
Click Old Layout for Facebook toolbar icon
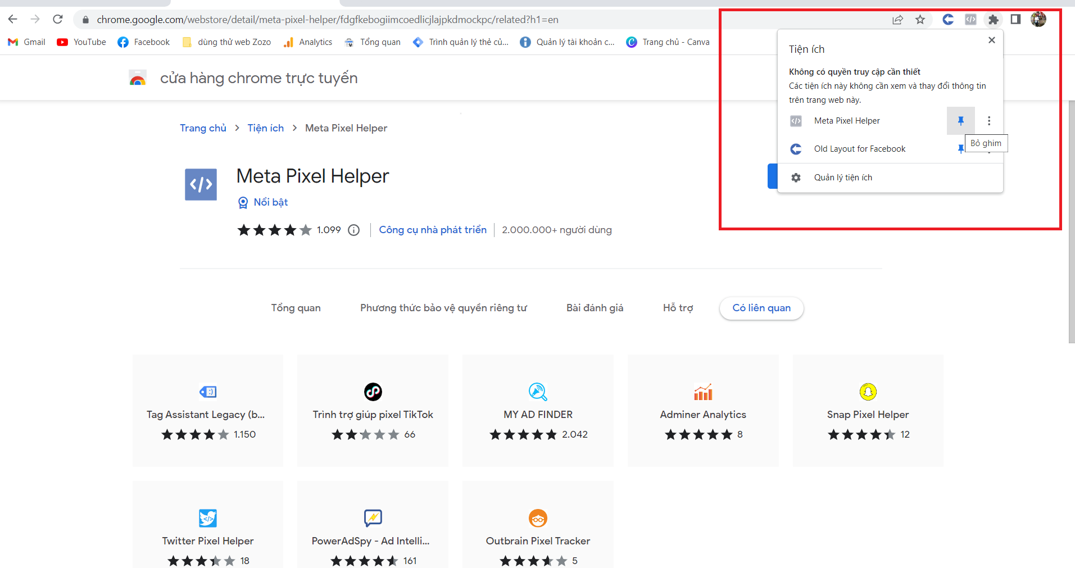pyautogui.click(x=948, y=20)
